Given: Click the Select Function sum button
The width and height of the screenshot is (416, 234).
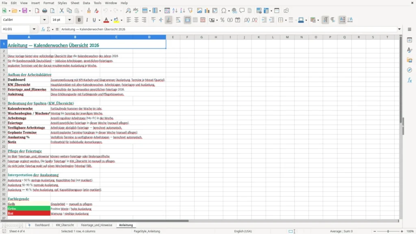Looking at the screenshot, I should coord(48,29).
